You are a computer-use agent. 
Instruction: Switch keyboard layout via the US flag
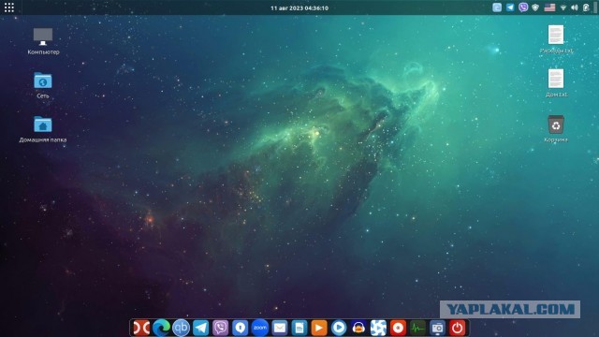(x=549, y=7)
